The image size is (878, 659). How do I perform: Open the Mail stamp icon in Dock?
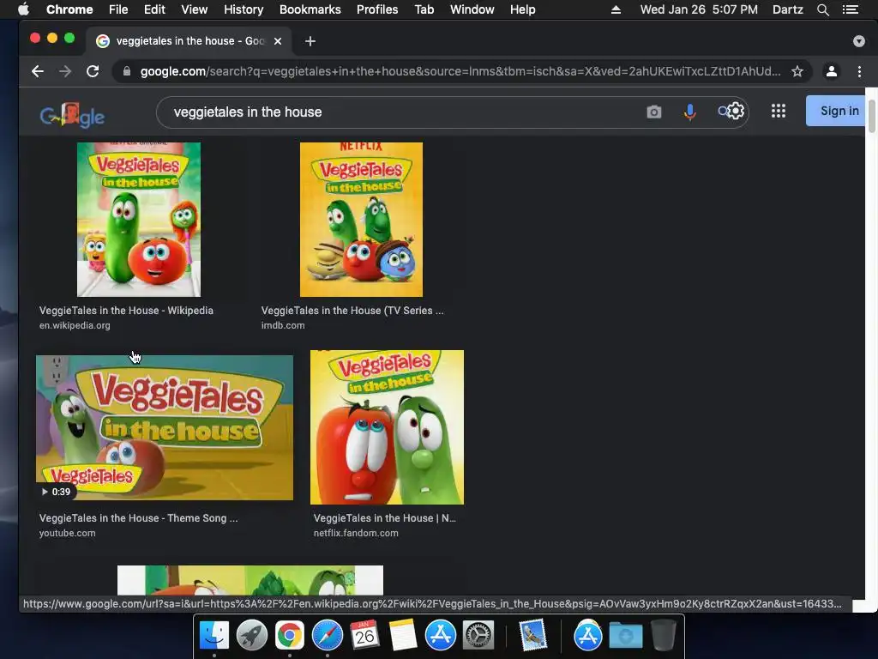coord(532,636)
